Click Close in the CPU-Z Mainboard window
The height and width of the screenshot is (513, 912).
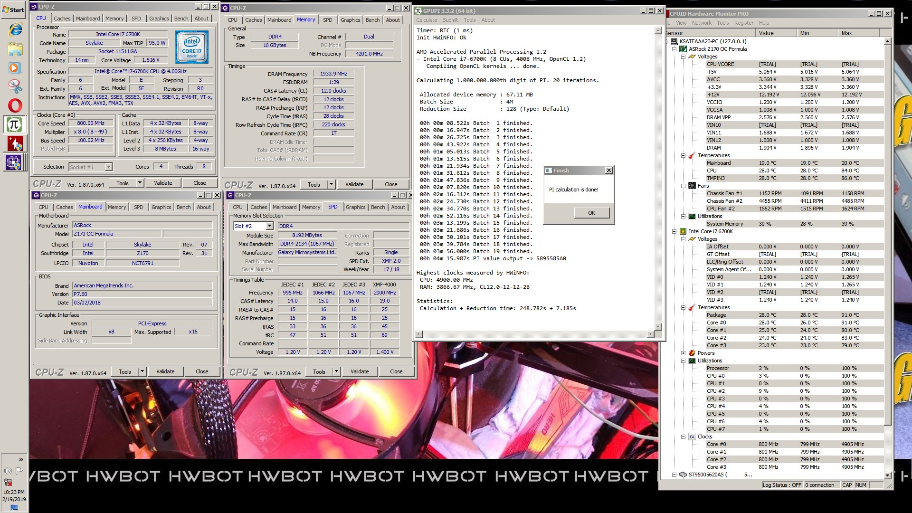pyautogui.click(x=202, y=371)
